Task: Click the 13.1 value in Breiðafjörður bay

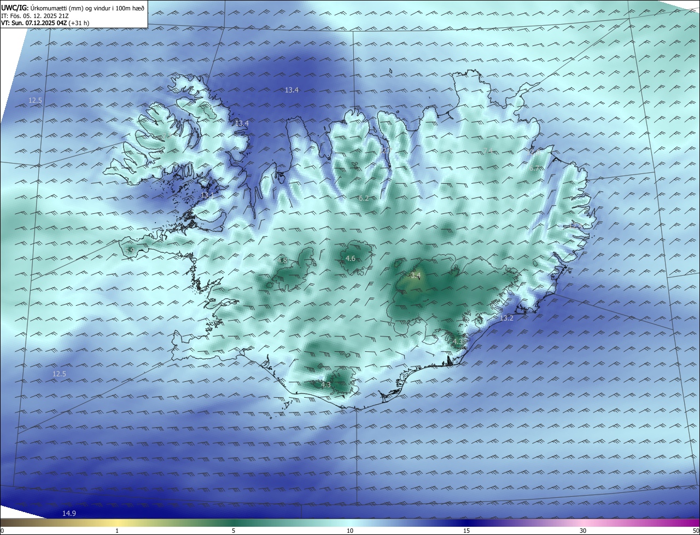Action: (x=207, y=195)
